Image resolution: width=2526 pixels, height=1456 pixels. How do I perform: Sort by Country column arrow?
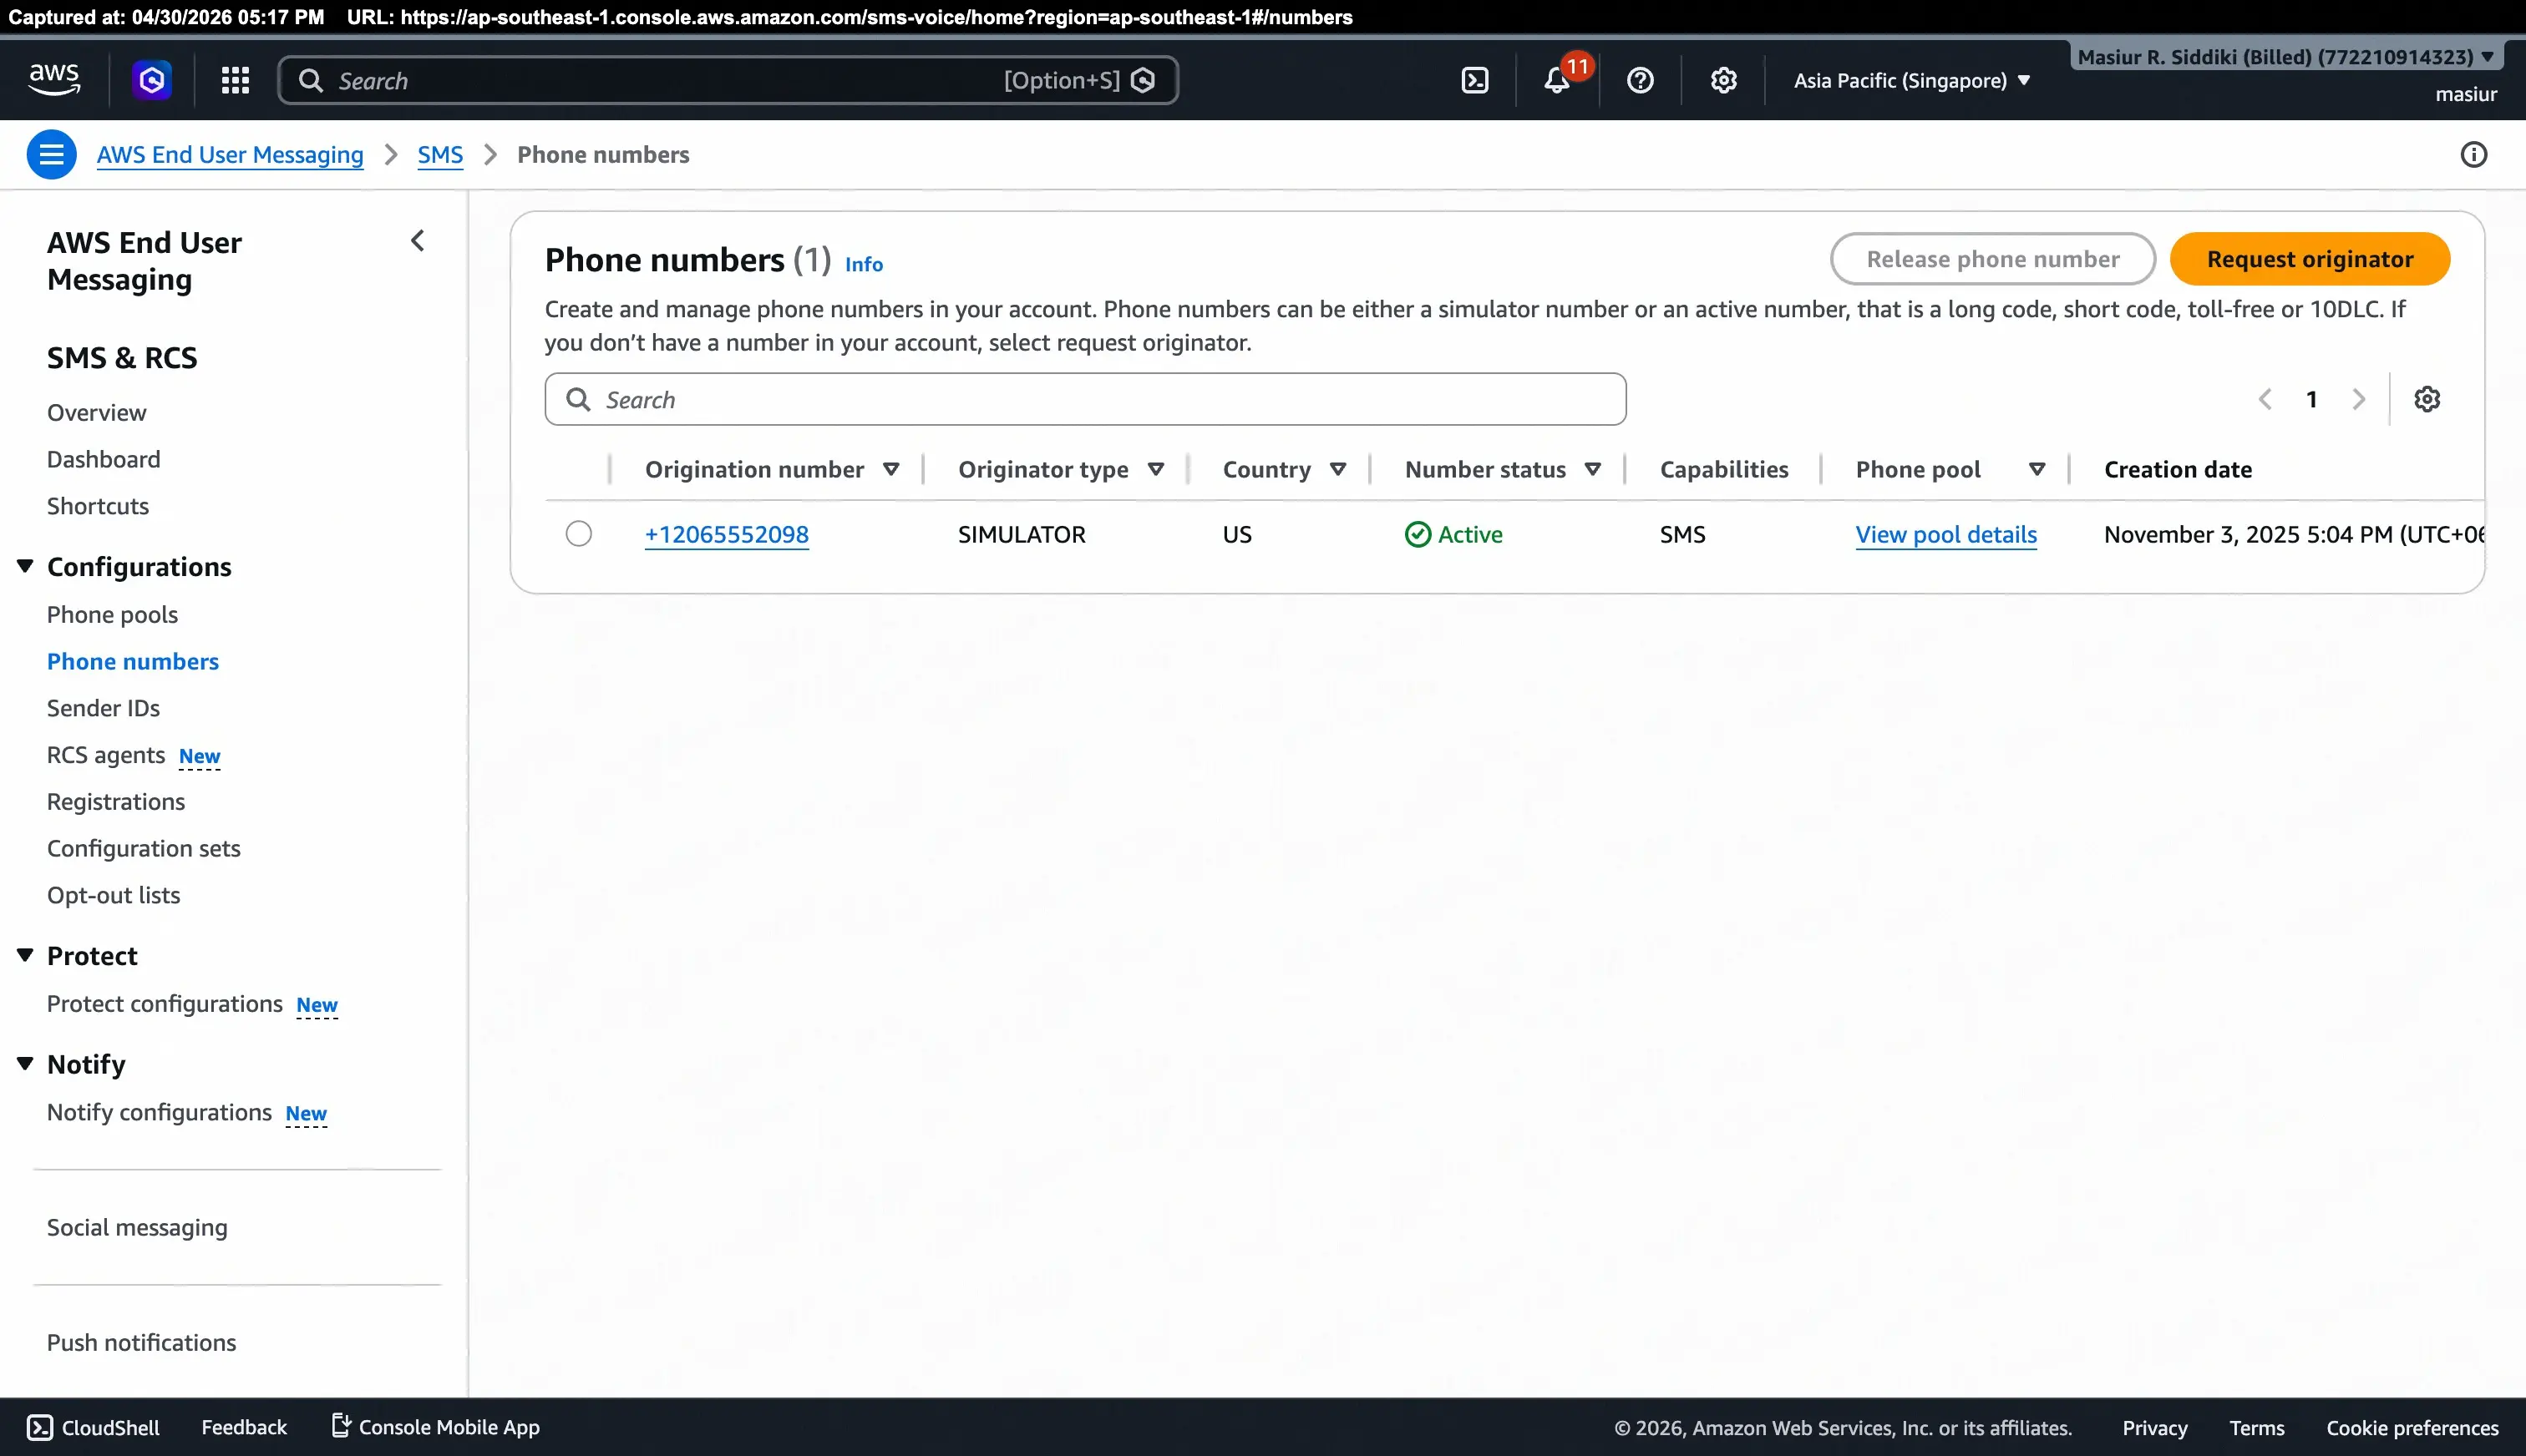1337,469
